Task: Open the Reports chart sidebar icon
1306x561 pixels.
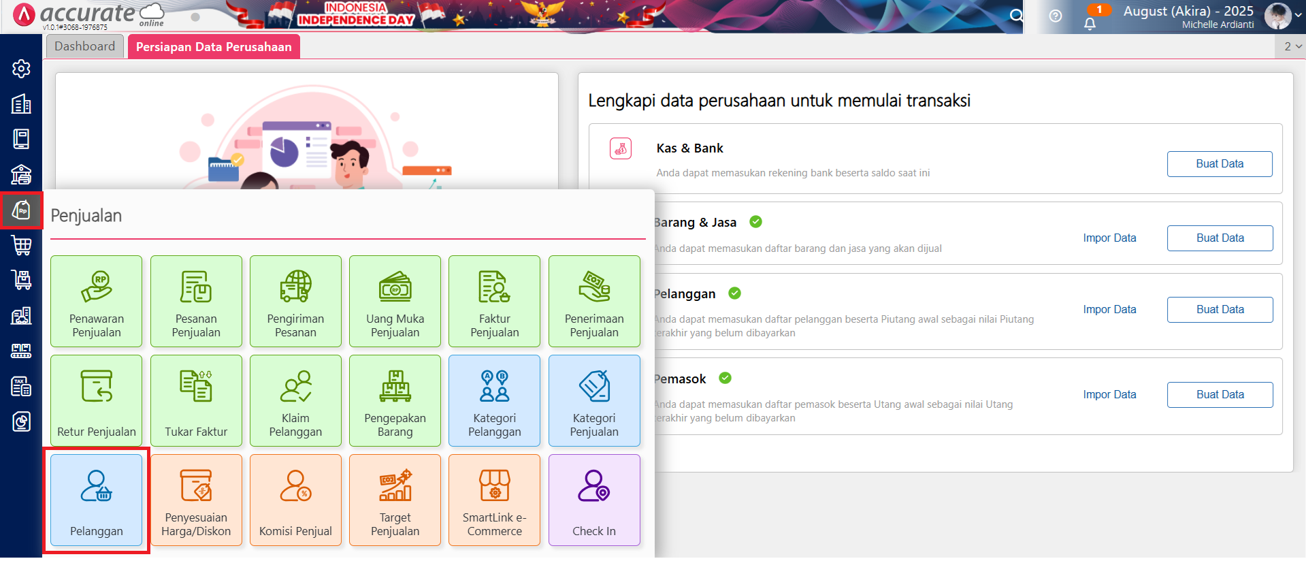Action: tap(21, 421)
